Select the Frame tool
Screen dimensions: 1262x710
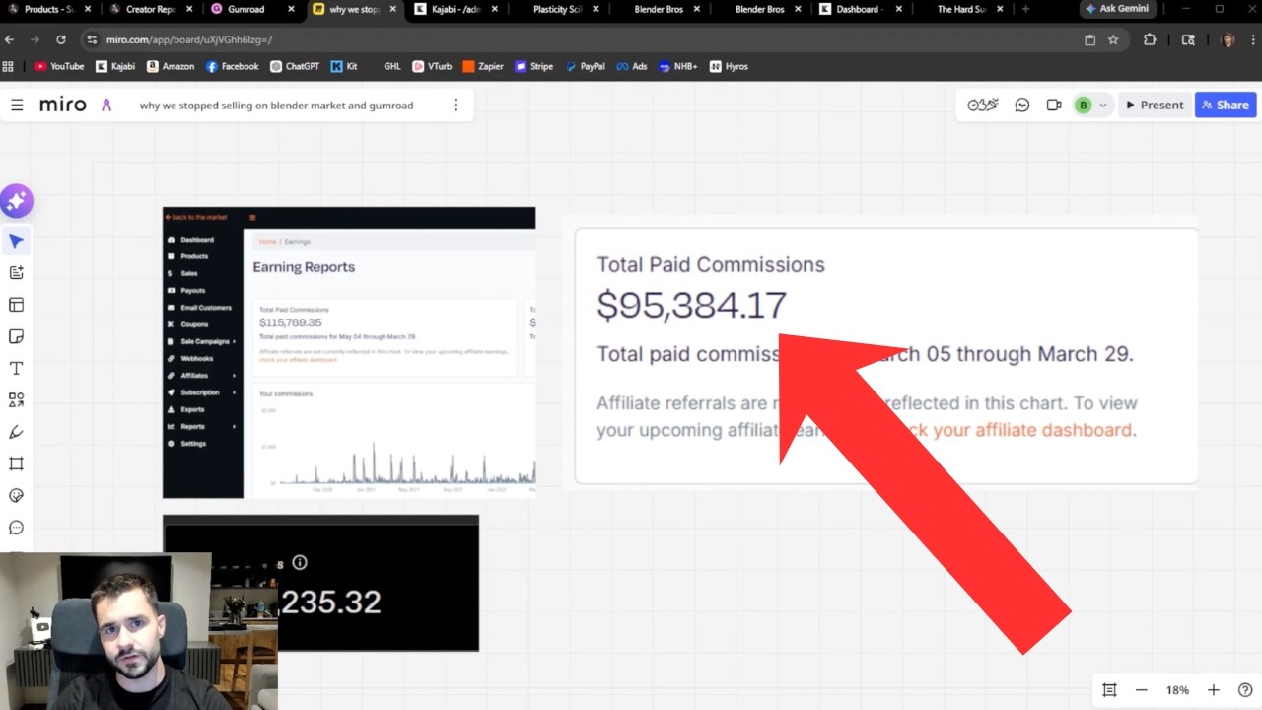(x=16, y=463)
